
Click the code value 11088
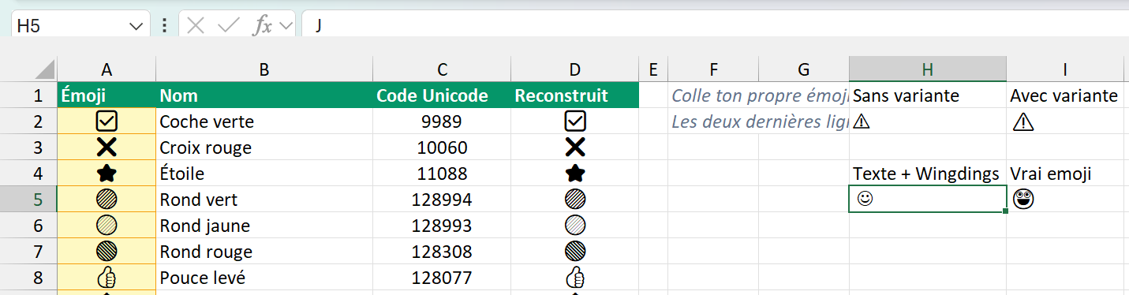point(443,174)
